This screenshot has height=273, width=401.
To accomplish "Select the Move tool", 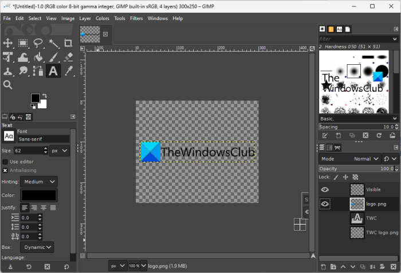I will (8, 42).
